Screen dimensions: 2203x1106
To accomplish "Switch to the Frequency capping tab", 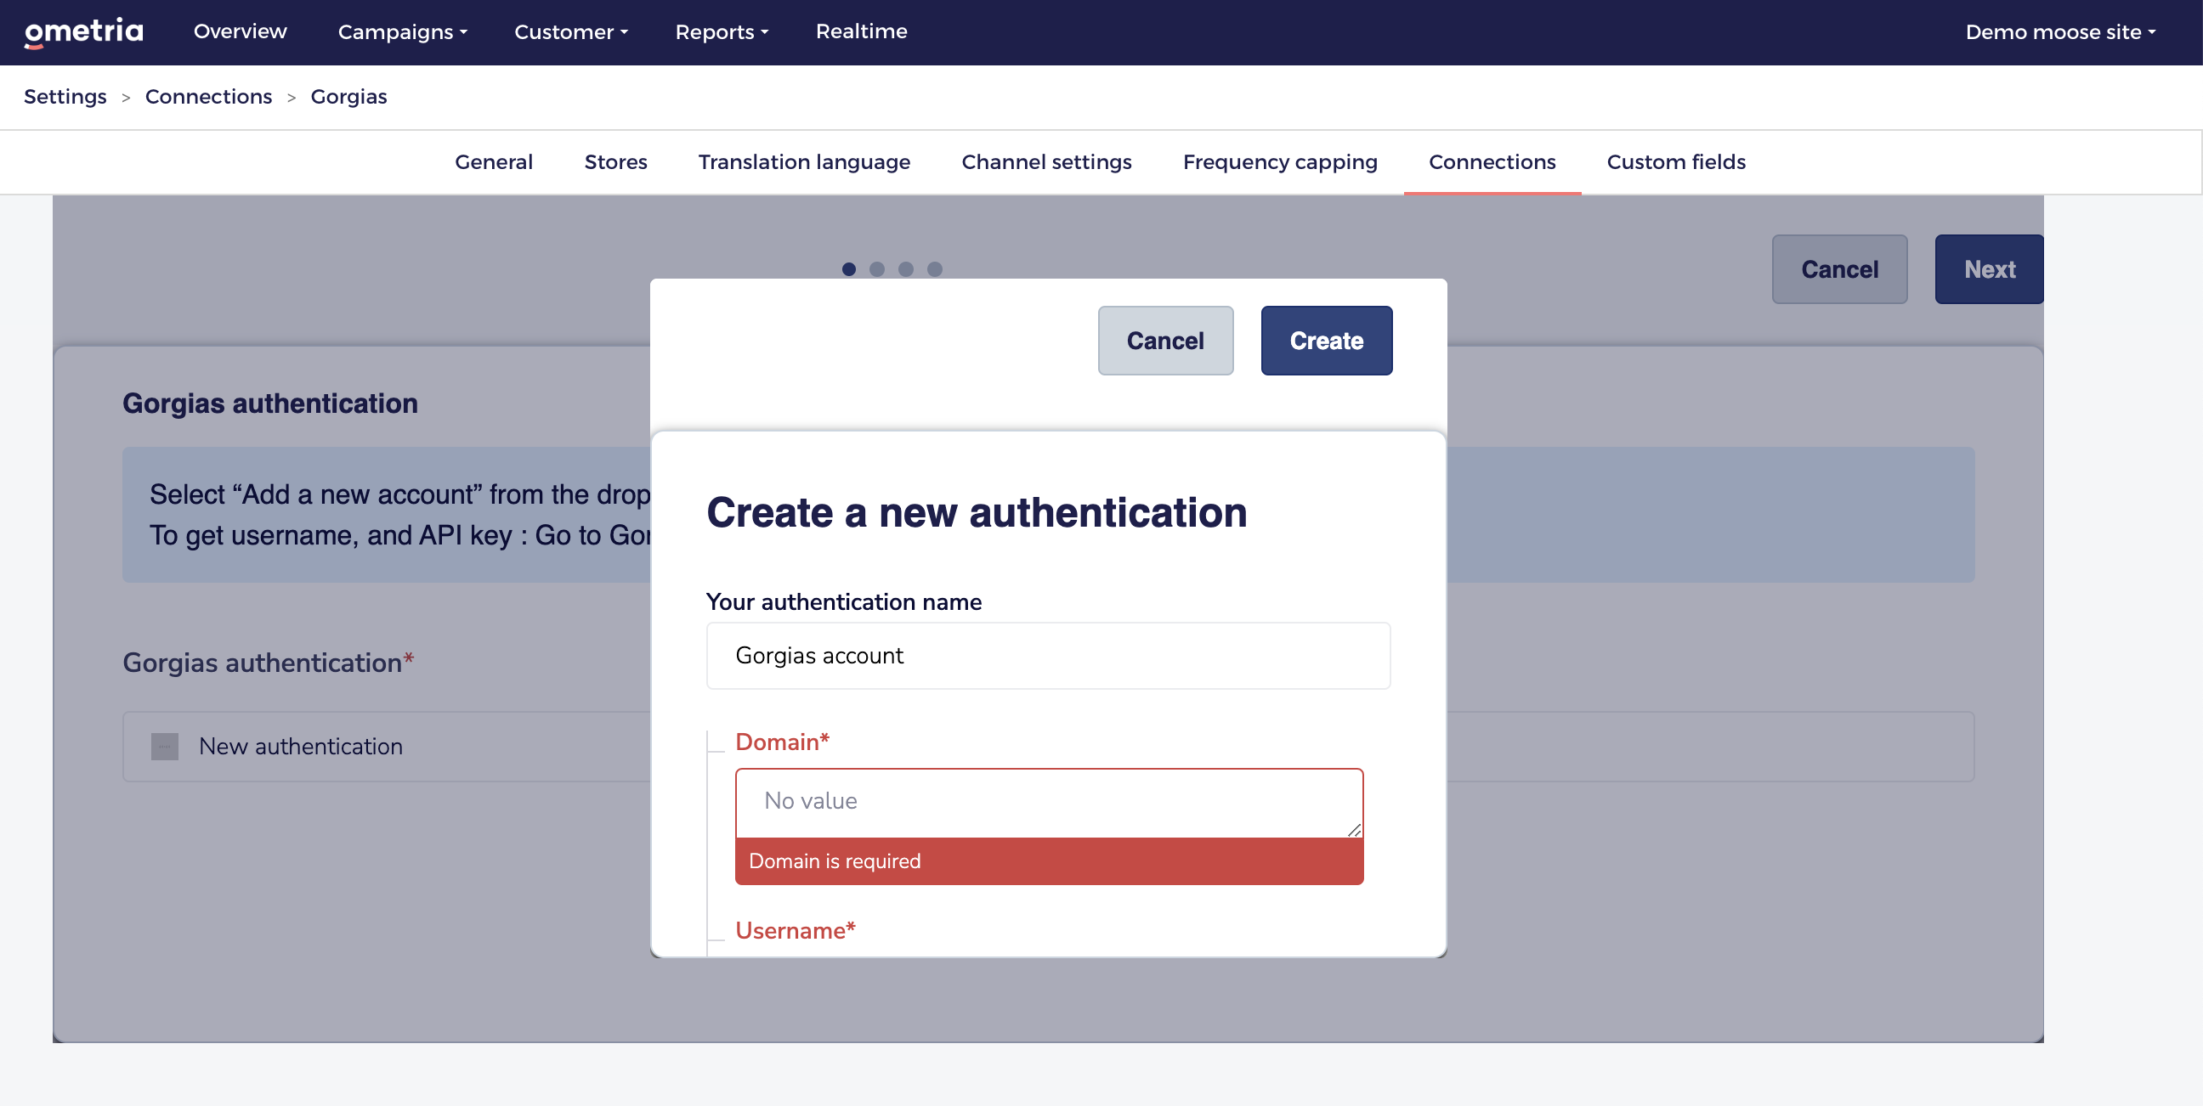I will click(x=1279, y=161).
